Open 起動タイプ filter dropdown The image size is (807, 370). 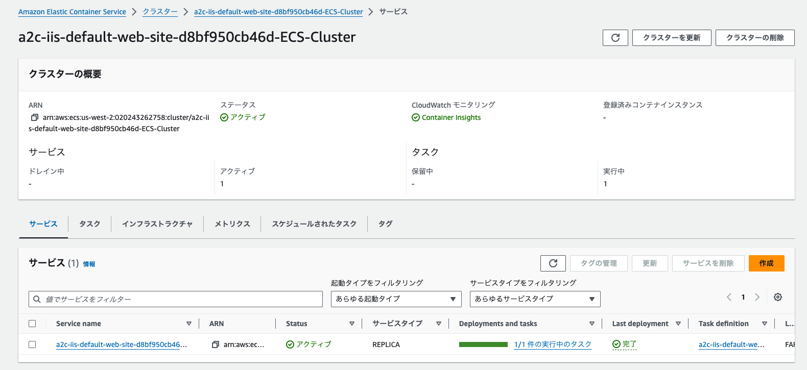point(396,299)
